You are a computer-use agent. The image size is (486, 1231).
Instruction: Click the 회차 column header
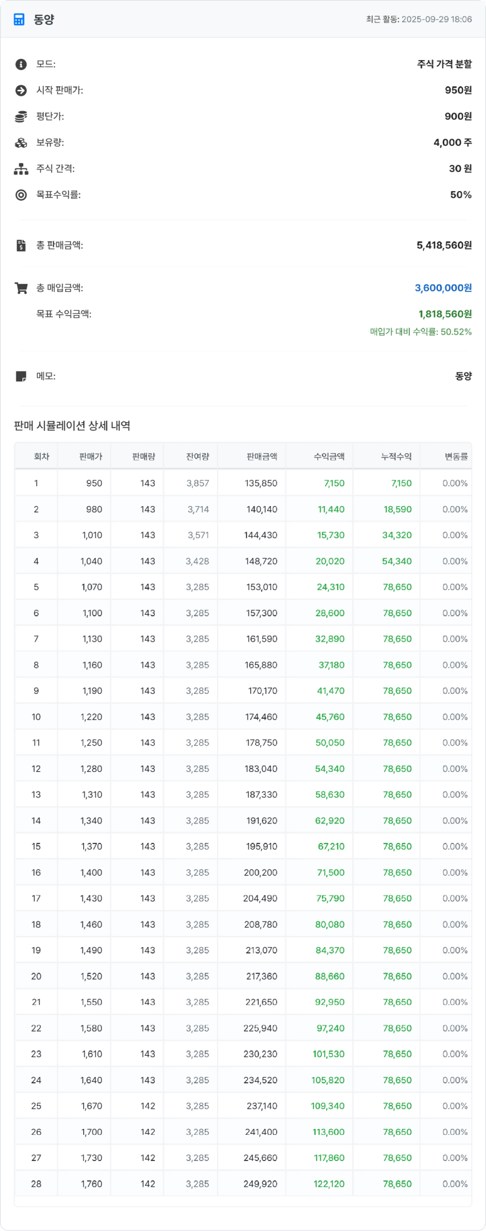click(x=36, y=456)
